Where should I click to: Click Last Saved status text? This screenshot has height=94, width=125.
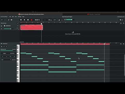click(x=121, y=17)
